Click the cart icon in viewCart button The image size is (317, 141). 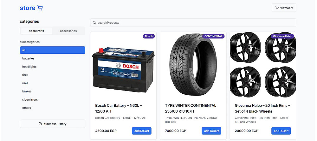pyautogui.click(x=277, y=8)
